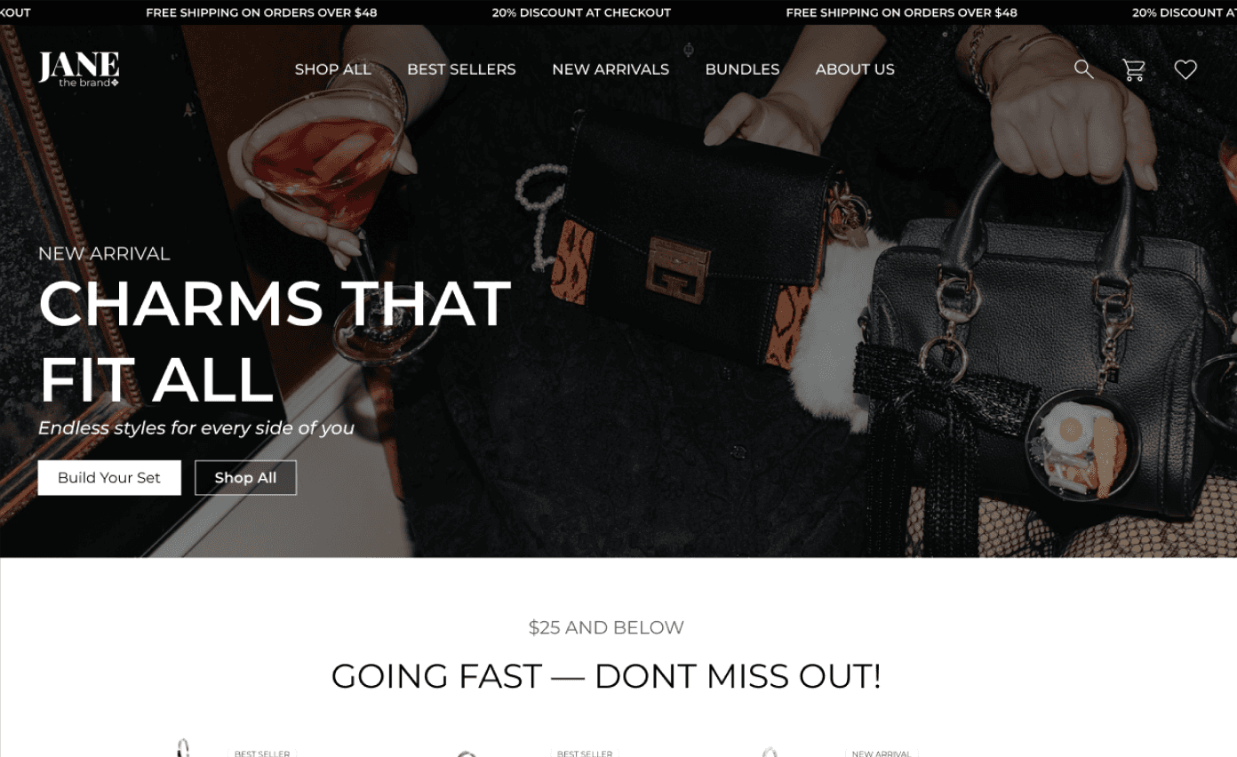Viewport: 1237px width, 757px height.
Task: Open NEW ARRIVALS navigation link
Action: [x=611, y=69]
